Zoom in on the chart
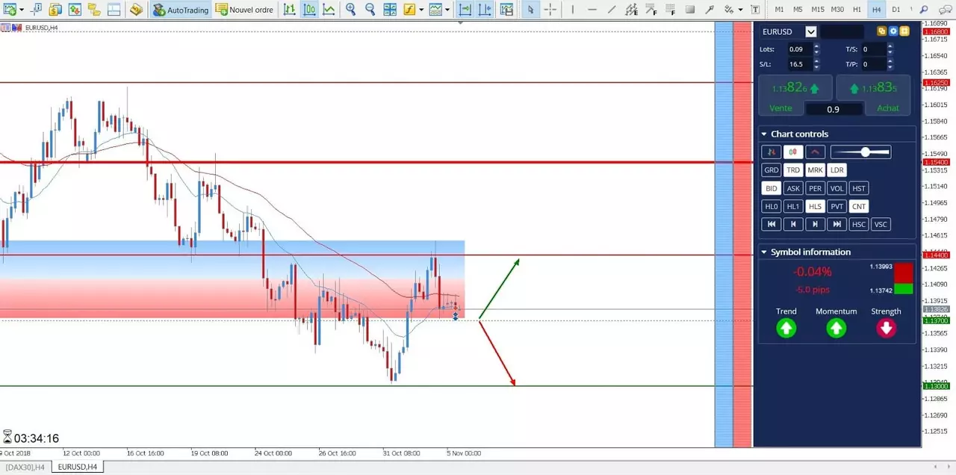 (351, 10)
